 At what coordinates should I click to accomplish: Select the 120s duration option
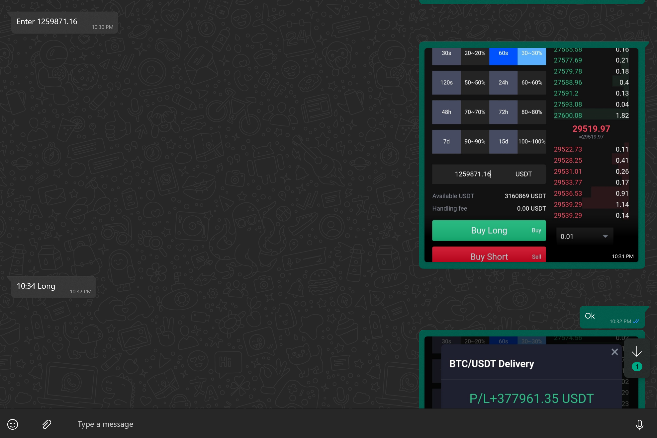446,83
